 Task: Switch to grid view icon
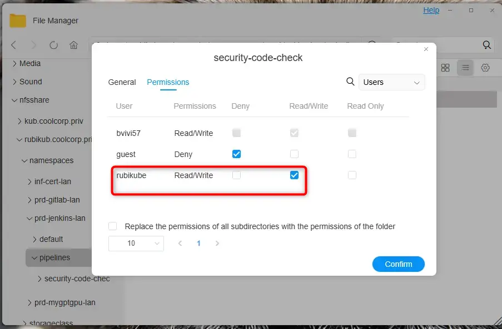point(445,68)
